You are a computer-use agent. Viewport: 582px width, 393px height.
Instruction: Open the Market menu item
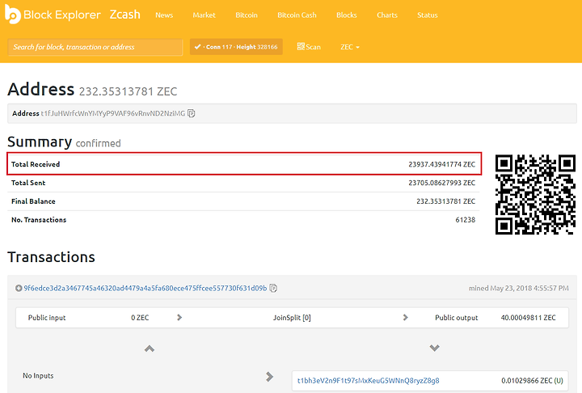[204, 15]
